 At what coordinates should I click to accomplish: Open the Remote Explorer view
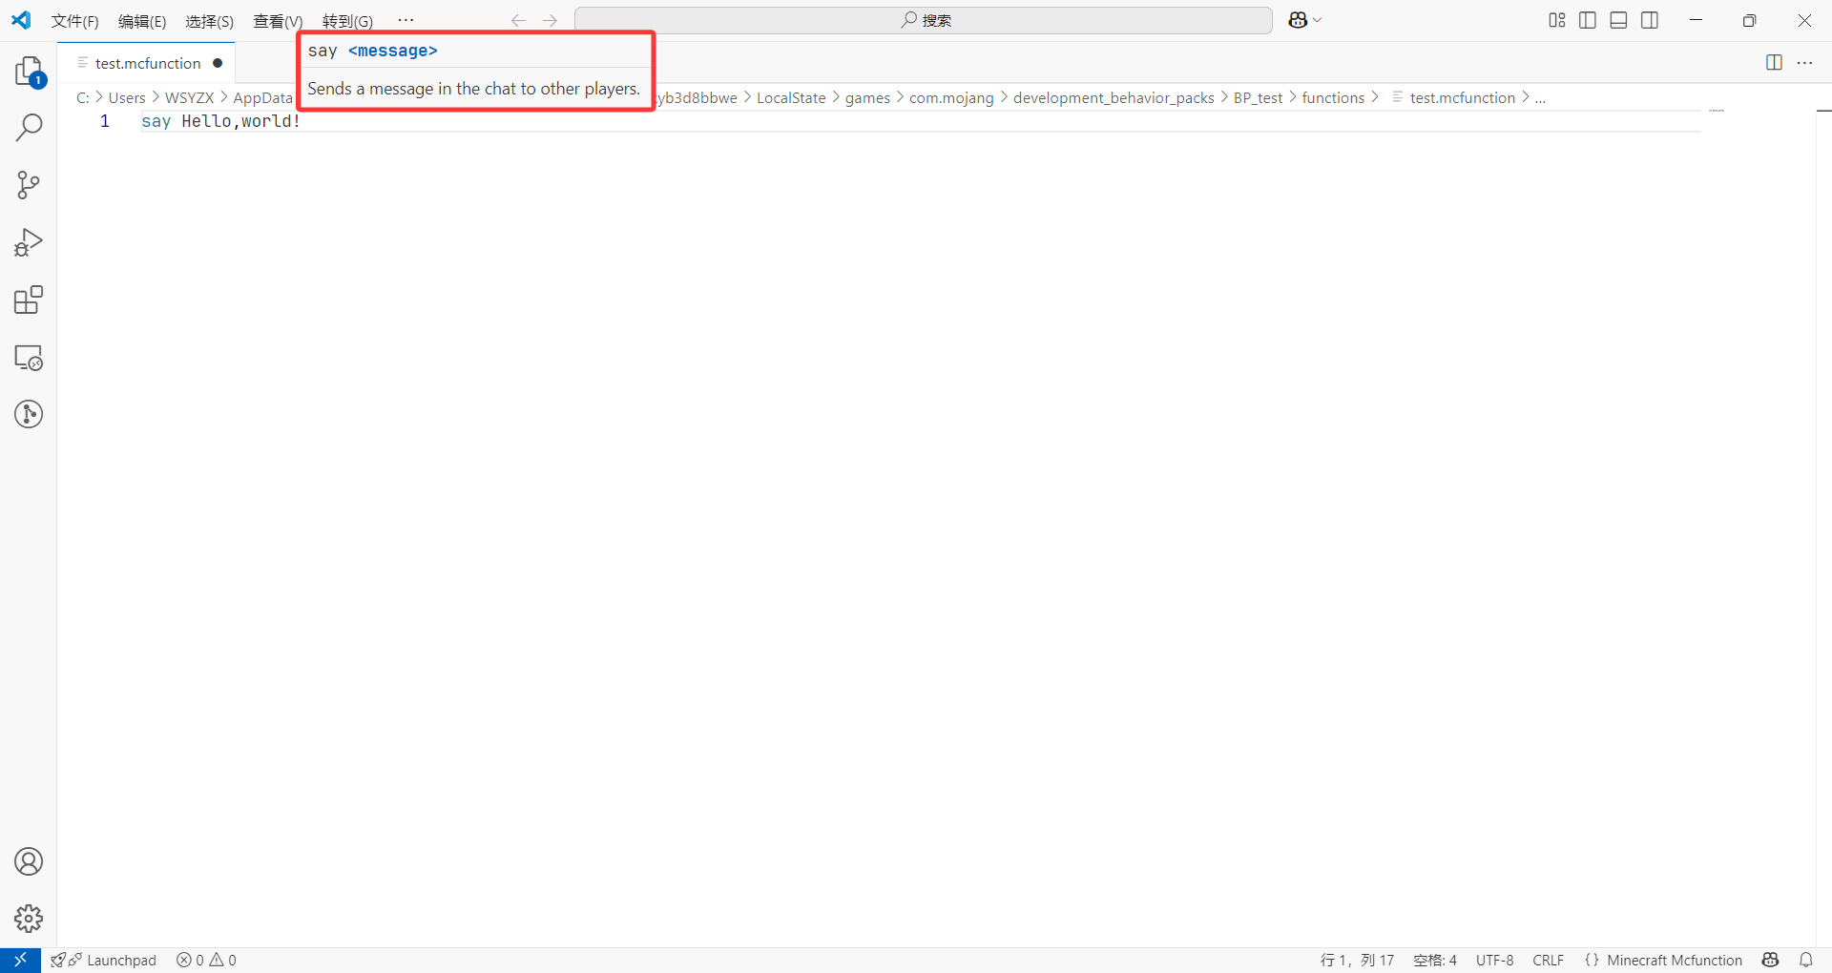click(29, 358)
